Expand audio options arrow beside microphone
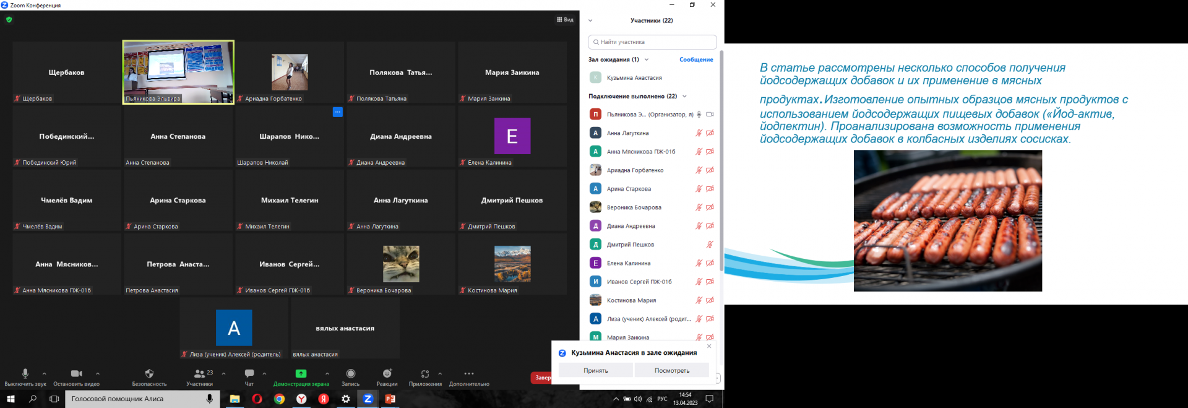 (45, 373)
